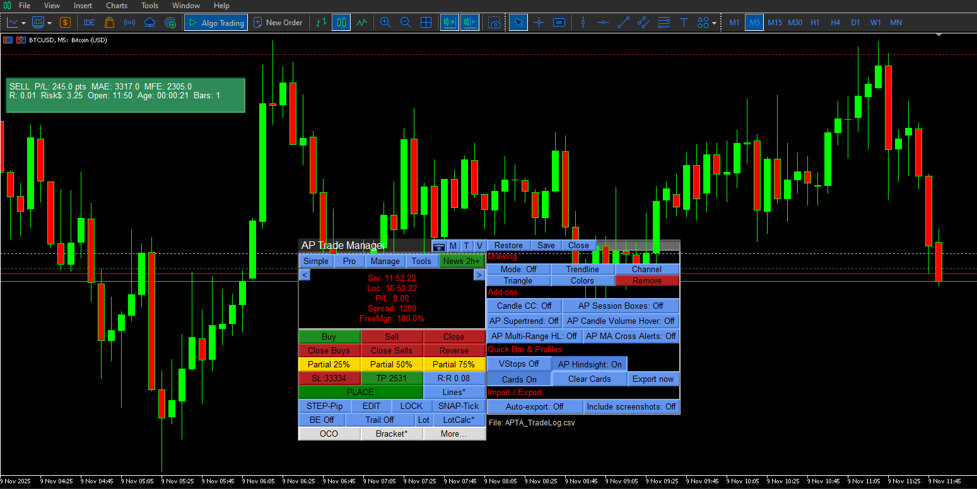This screenshot has width=977, height=489.
Task: Click the chart screenshot camera icon in toolbar
Action: (495, 23)
